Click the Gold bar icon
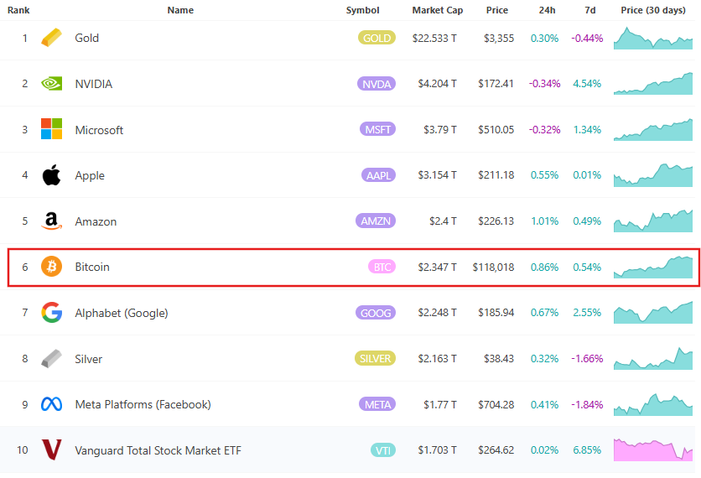701x478 pixels. (x=51, y=38)
